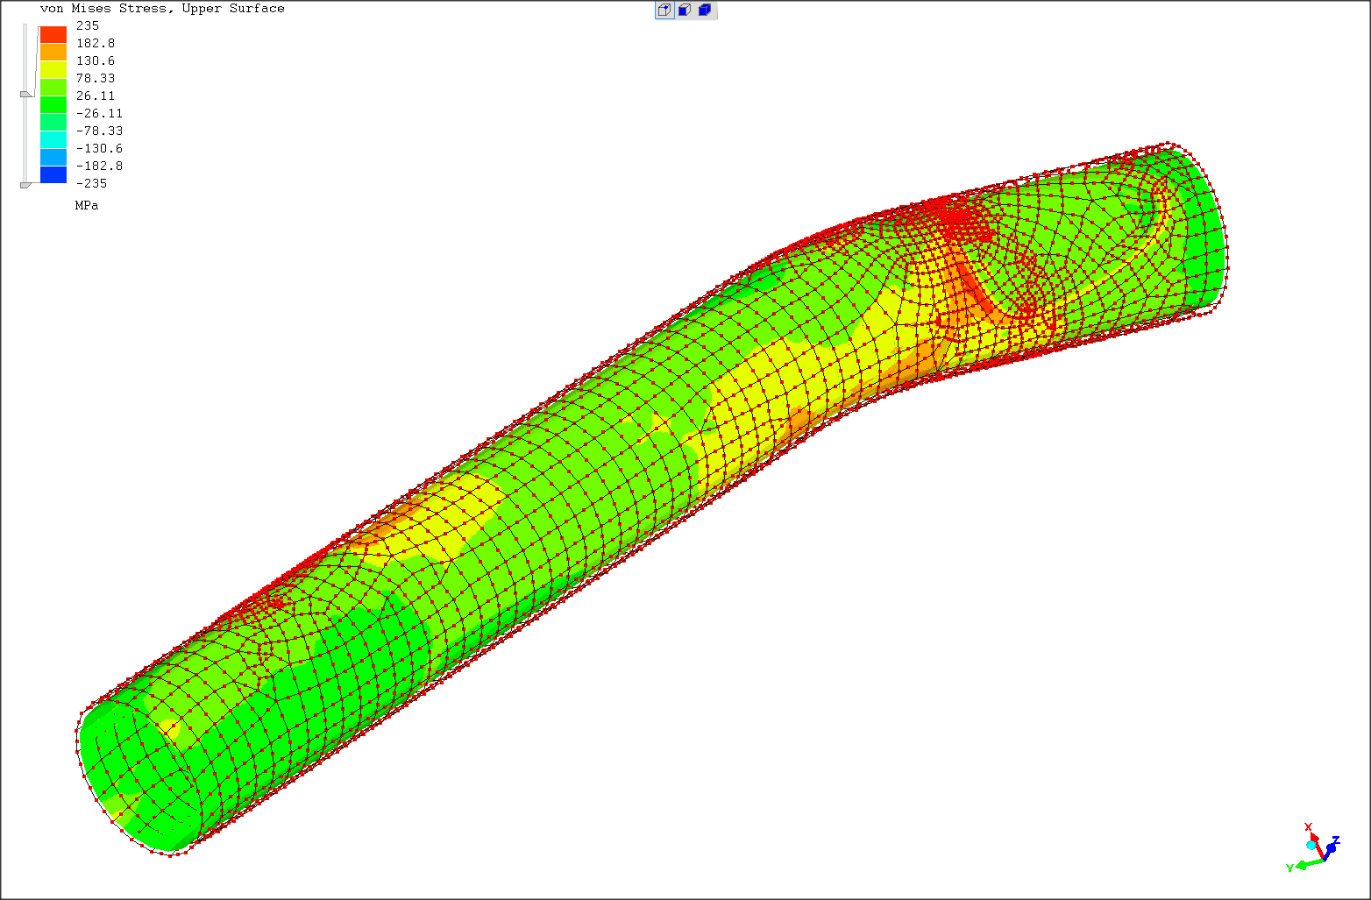Click the legend value -182.8
The width and height of the screenshot is (1371, 900).
[99, 166]
